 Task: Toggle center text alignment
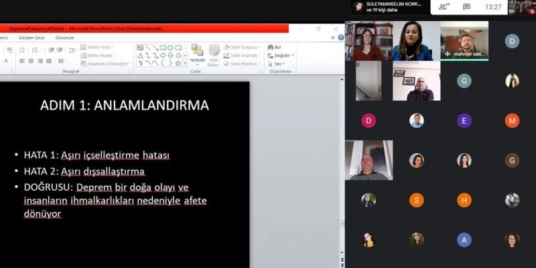point(30,61)
